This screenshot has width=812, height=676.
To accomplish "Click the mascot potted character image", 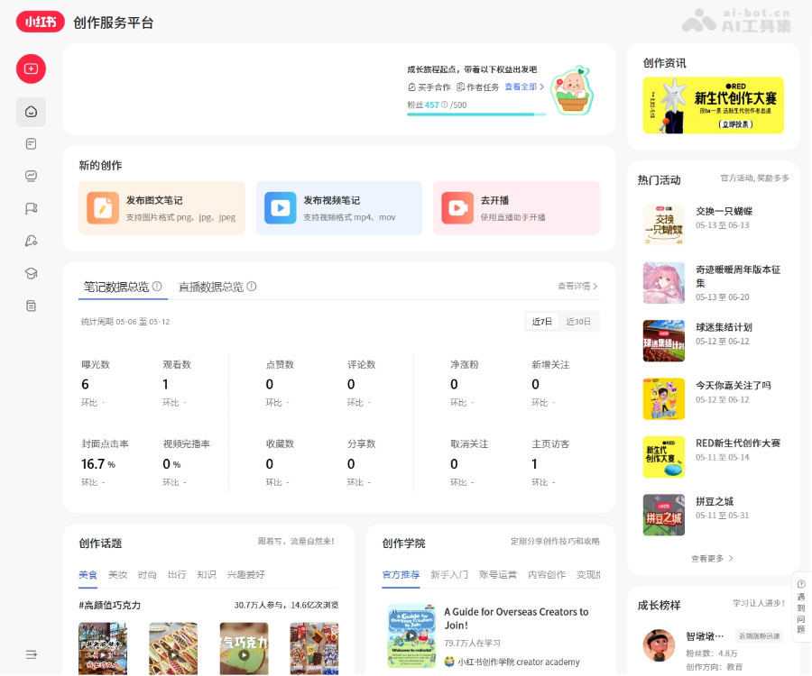I will pyautogui.click(x=572, y=90).
